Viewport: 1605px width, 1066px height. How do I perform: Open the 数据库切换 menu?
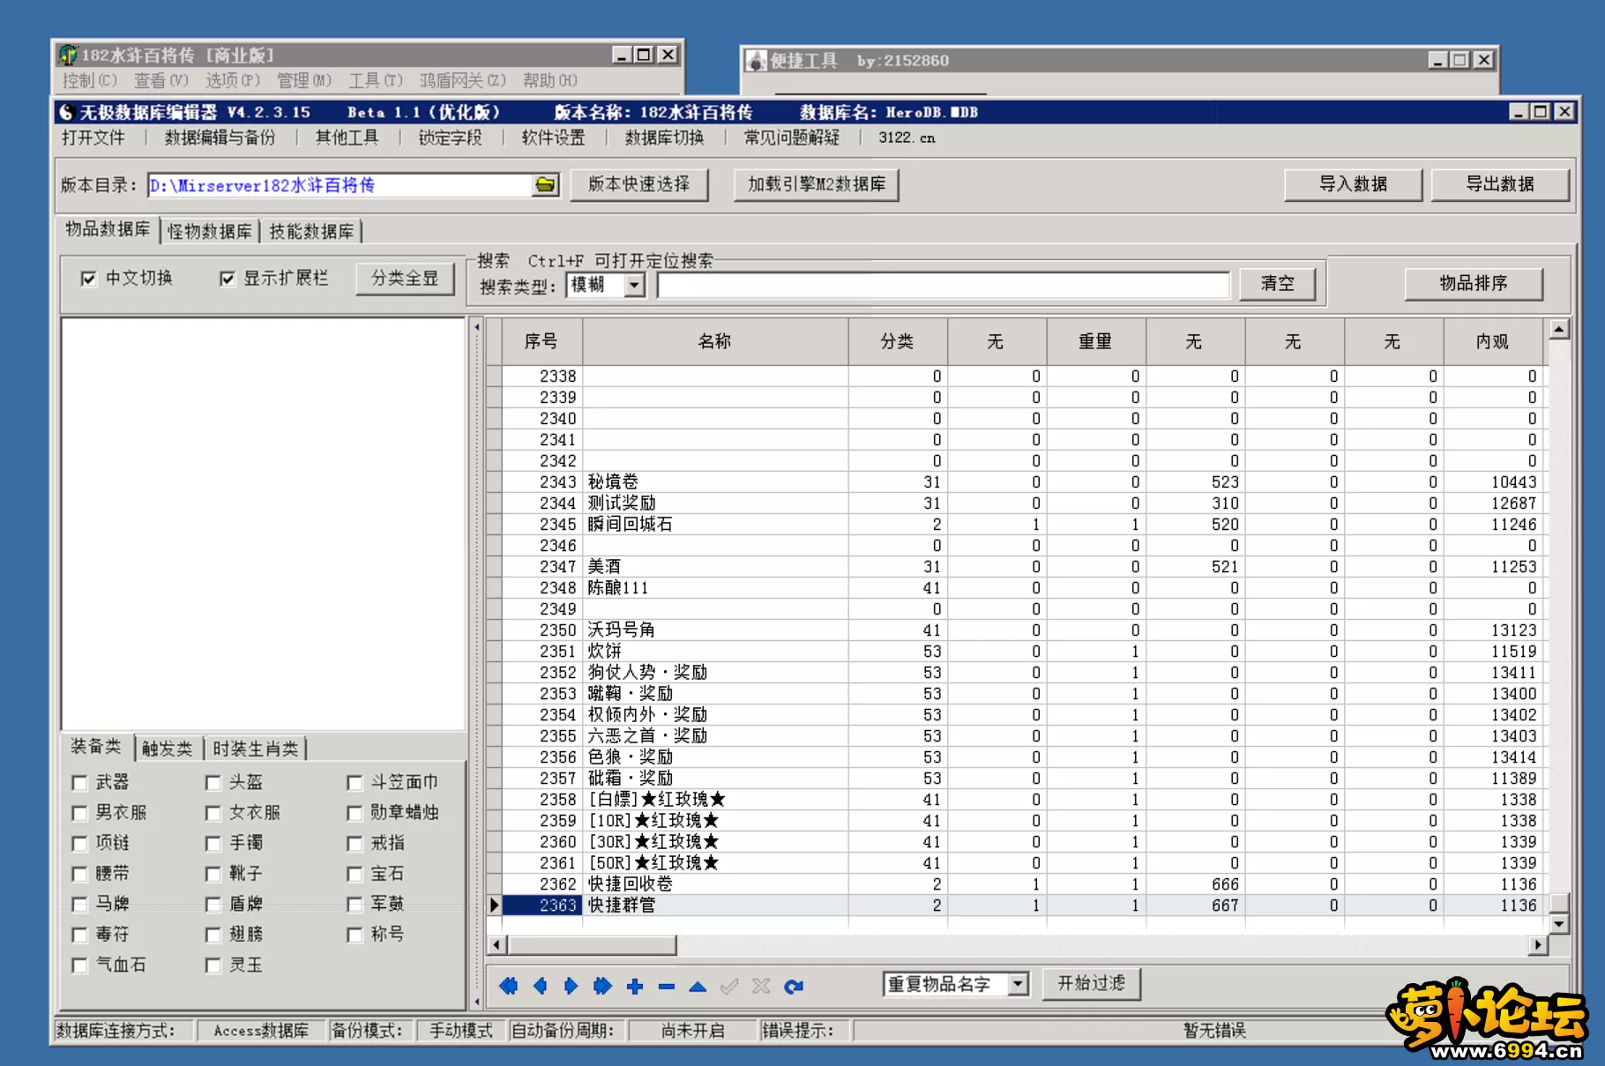pos(665,138)
